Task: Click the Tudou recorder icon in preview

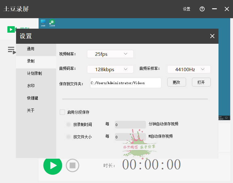Action: [52, 22]
